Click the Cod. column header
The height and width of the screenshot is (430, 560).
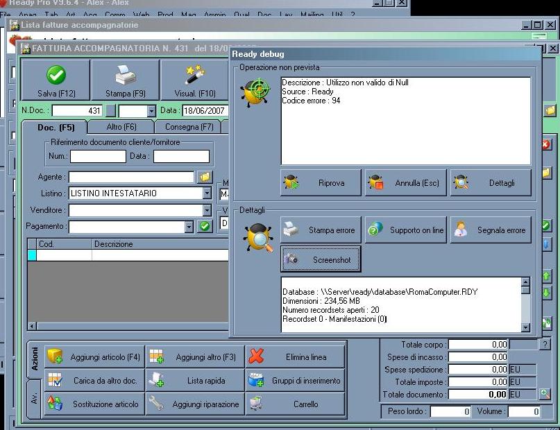pos(65,244)
